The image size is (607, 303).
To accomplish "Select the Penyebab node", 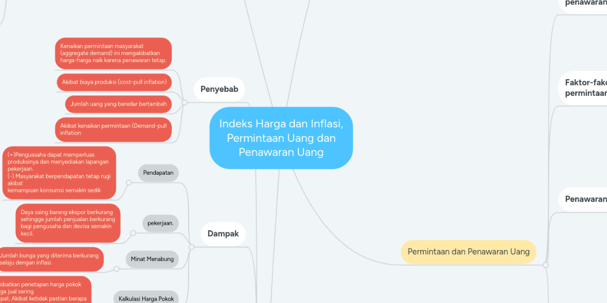I will point(220,90).
